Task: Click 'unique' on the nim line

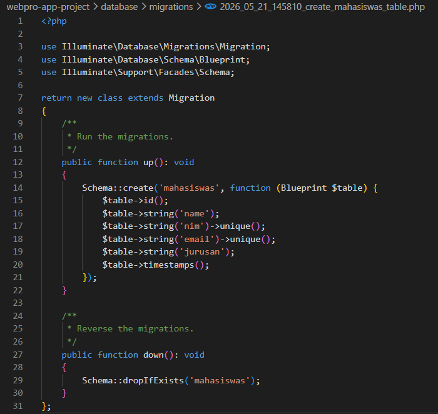Action: (x=235, y=226)
